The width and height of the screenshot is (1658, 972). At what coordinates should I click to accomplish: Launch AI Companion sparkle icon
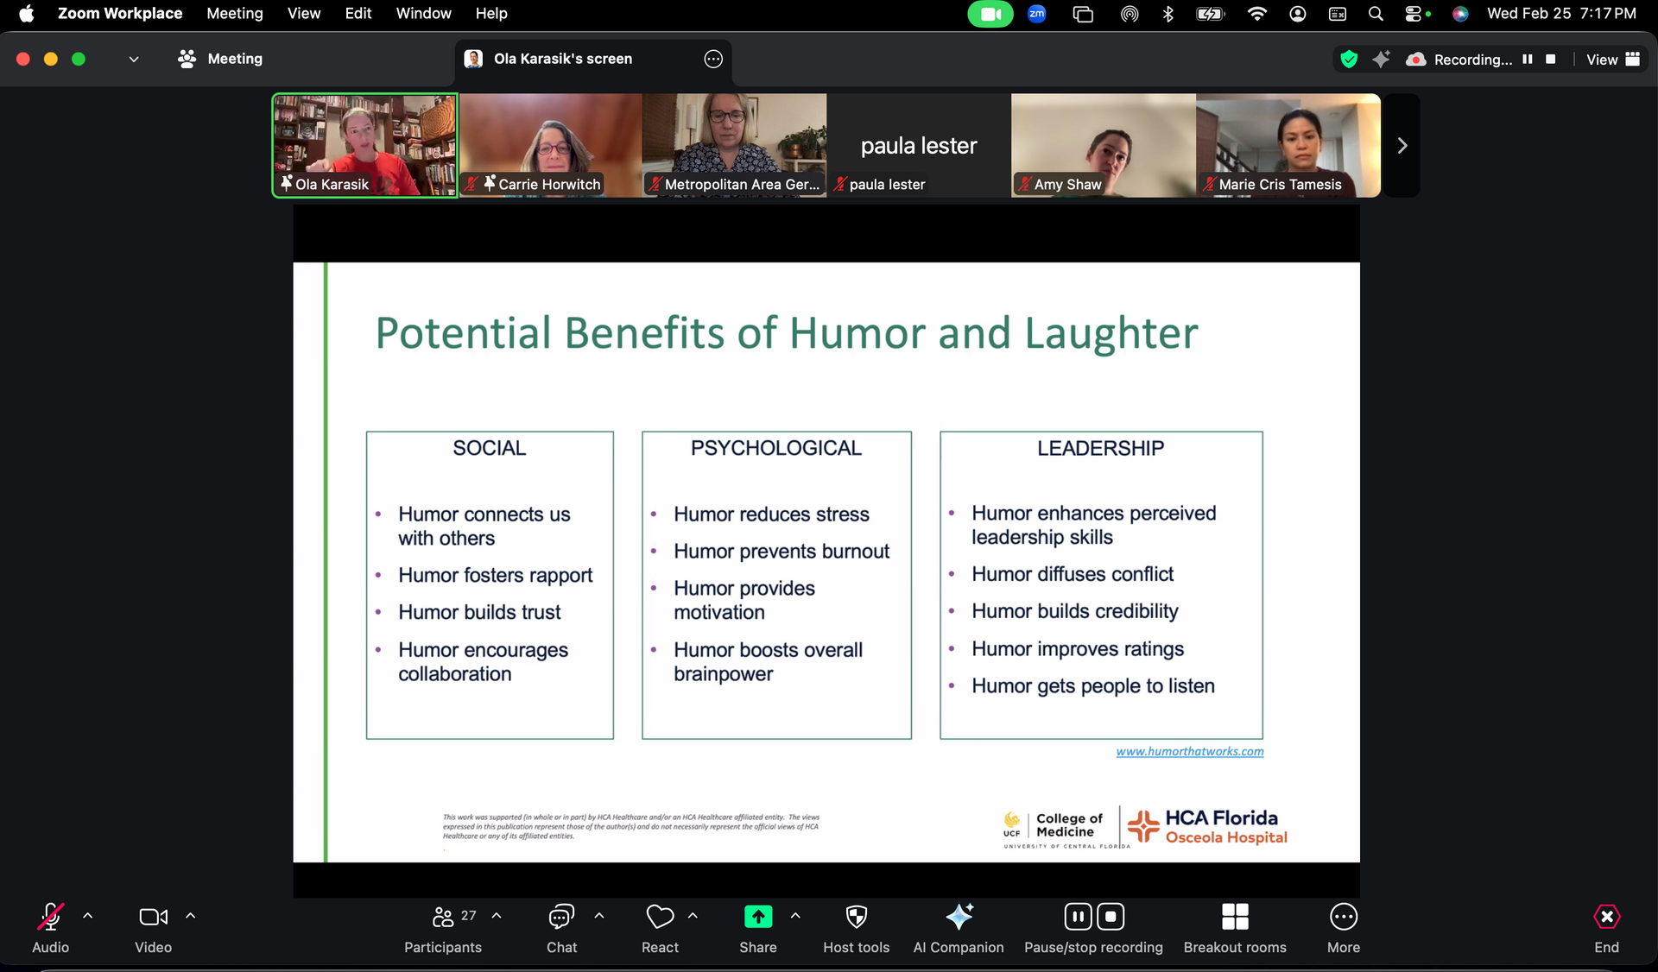tap(959, 917)
